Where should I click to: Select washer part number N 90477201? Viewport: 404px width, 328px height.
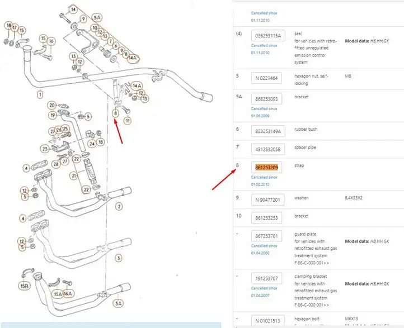tap(267, 199)
